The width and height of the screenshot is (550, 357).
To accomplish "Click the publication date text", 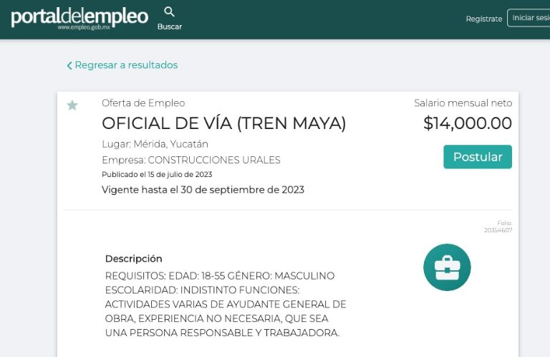I will click(157, 174).
